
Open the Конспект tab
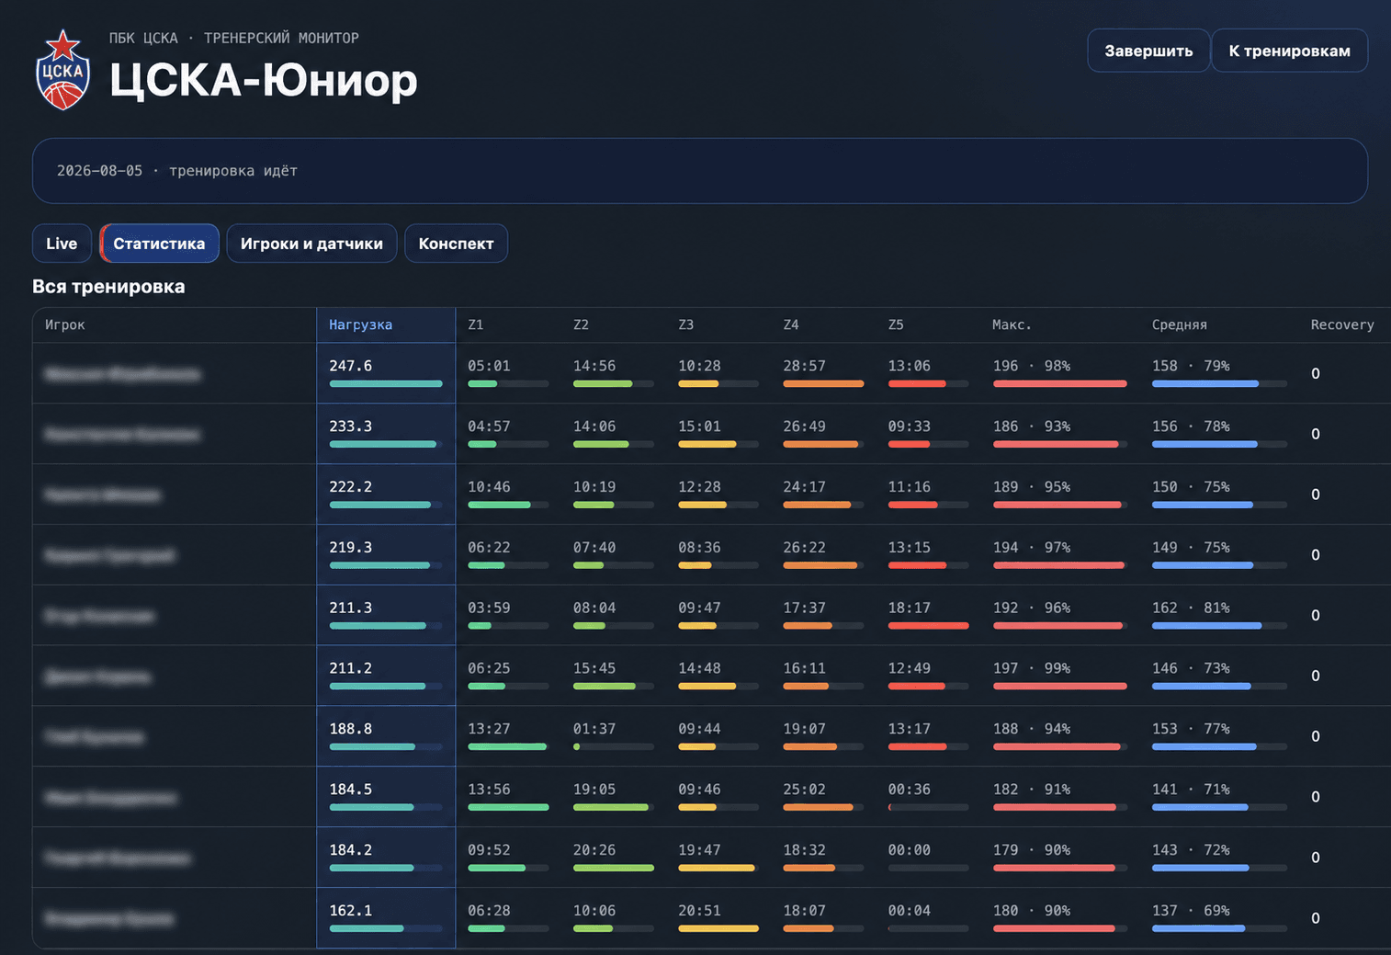[456, 244]
